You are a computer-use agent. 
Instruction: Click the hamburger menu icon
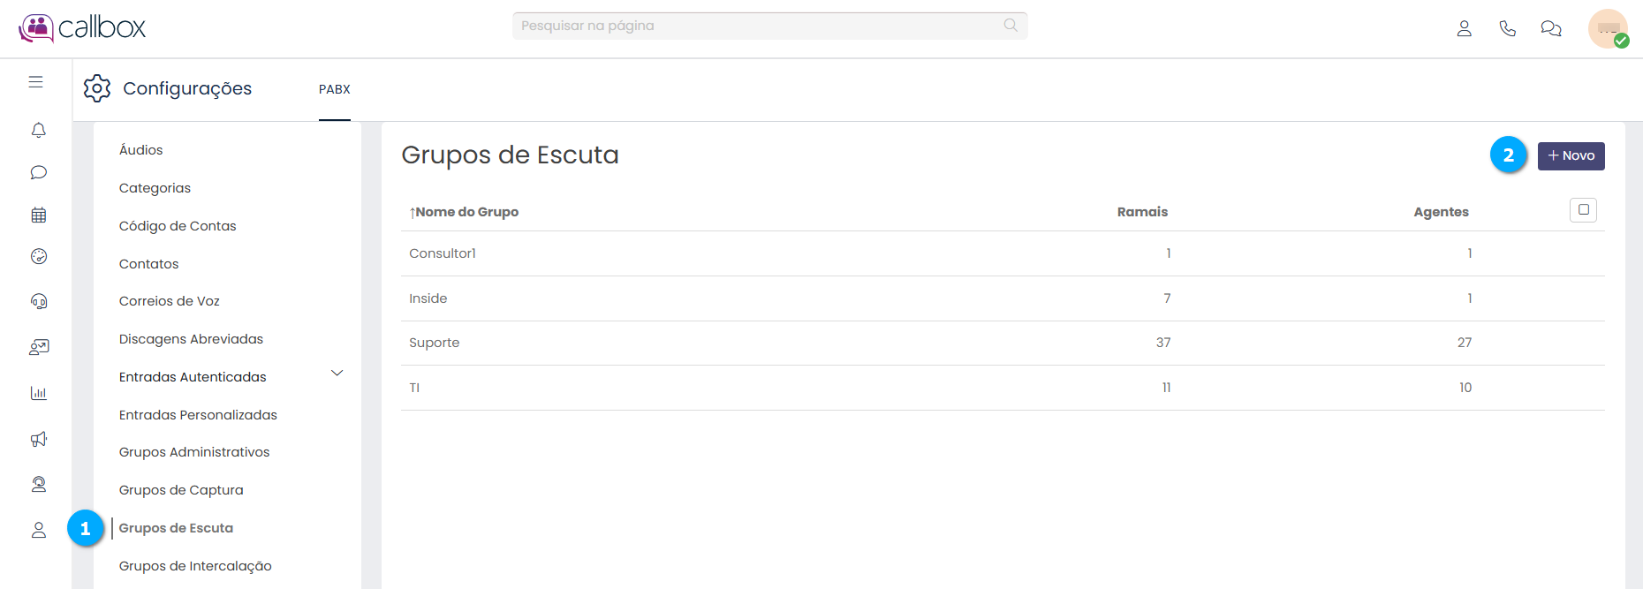35,82
